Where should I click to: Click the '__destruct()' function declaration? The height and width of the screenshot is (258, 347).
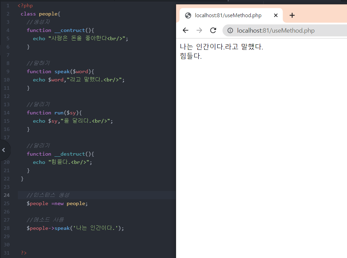[x=60, y=154]
